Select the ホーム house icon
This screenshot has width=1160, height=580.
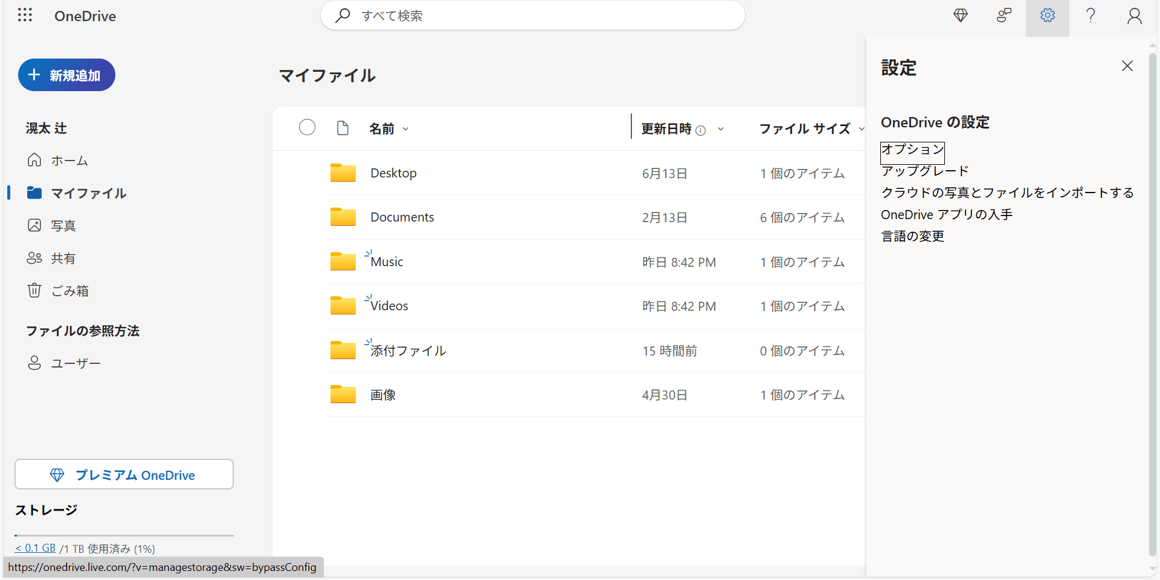(x=34, y=160)
